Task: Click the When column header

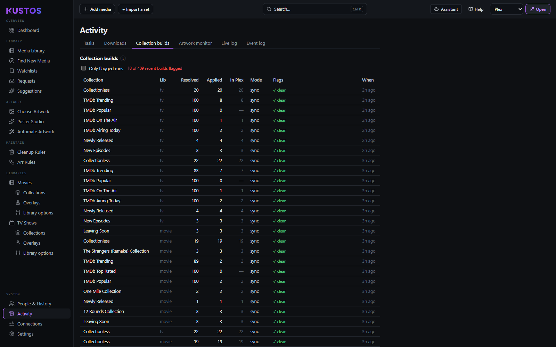Action: pyautogui.click(x=368, y=80)
